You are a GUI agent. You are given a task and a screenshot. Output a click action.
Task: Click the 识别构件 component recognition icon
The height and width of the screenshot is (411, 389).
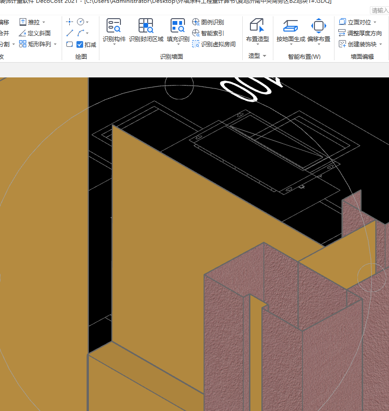(114, 26)
